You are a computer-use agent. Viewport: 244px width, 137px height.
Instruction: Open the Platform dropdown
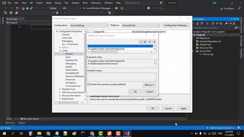click(x=141, y=25)
